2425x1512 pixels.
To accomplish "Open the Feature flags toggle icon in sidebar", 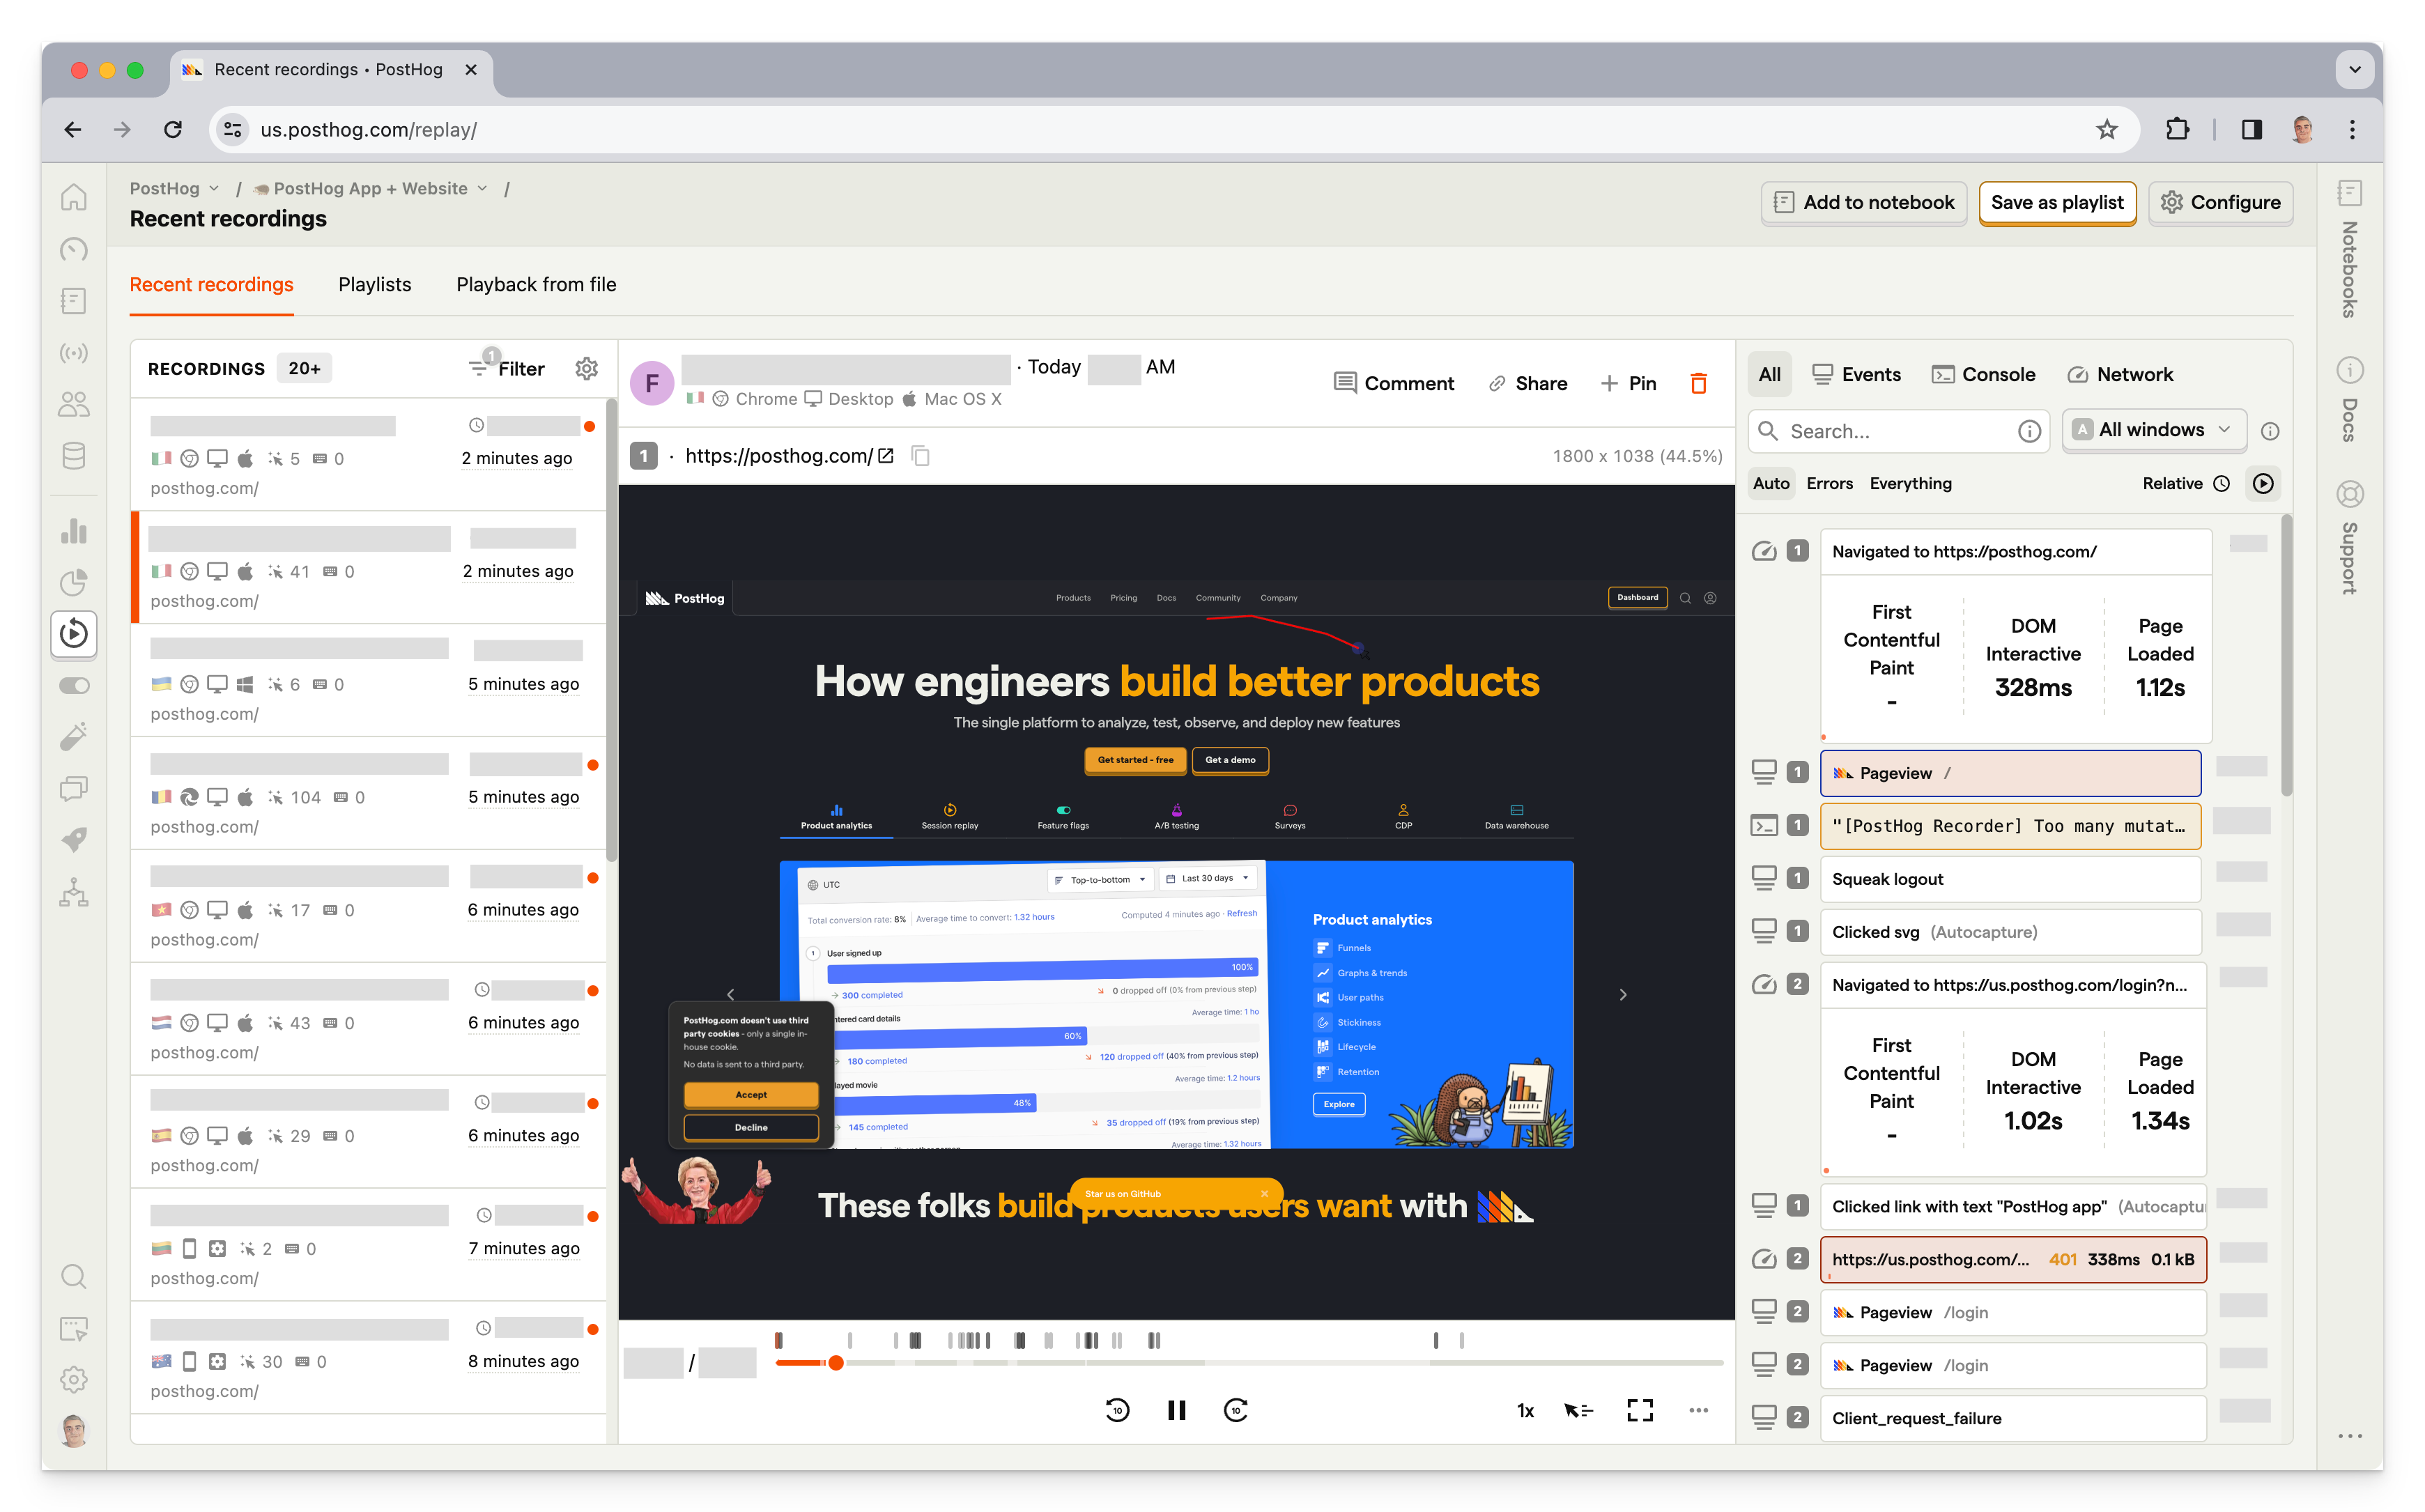I will pyautogui.click(x=74, y=686).
